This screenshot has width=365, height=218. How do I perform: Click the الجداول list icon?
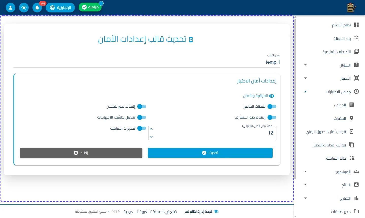[352, 105]
